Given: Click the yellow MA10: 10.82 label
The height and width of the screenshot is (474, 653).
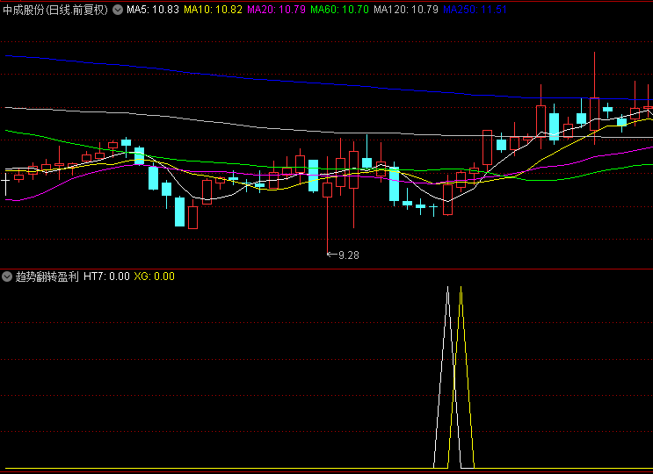Looking at the screenshot, I should 214,10.
